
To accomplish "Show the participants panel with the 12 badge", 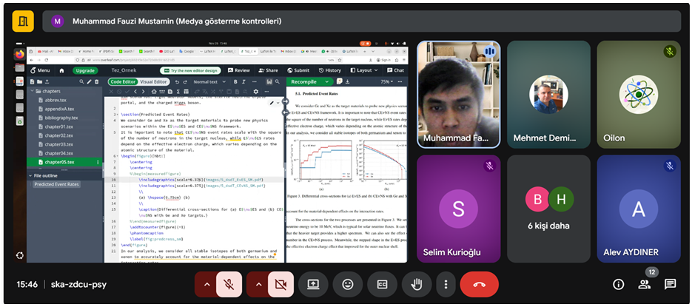I will click(645, 284).
